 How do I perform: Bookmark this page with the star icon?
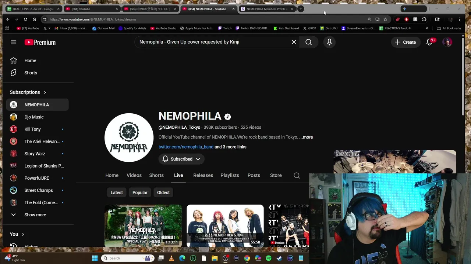click(385, 19)
